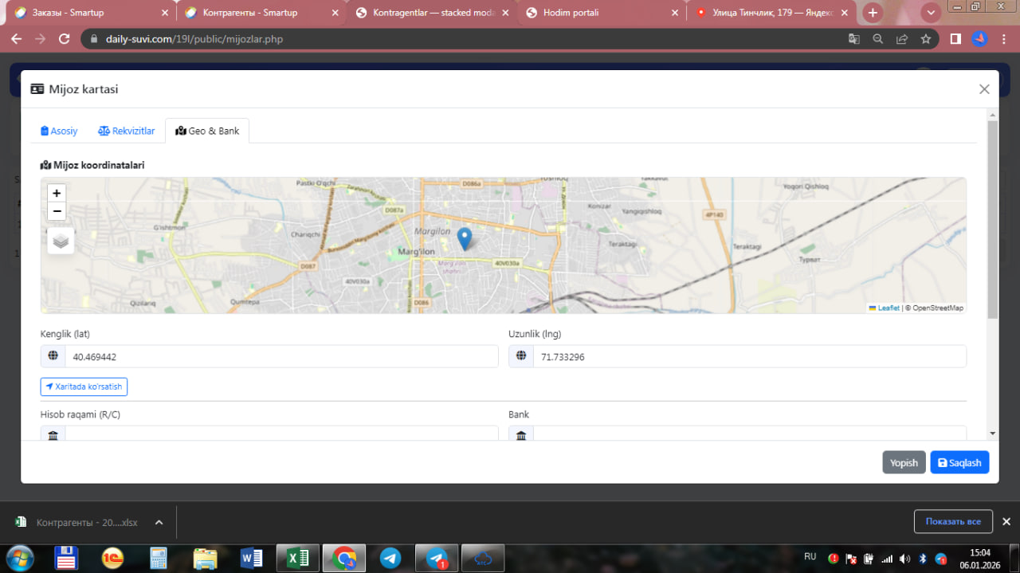Click Yopish to close the dialog
The height and width of the screenshot is (573, 1020).
903,462
